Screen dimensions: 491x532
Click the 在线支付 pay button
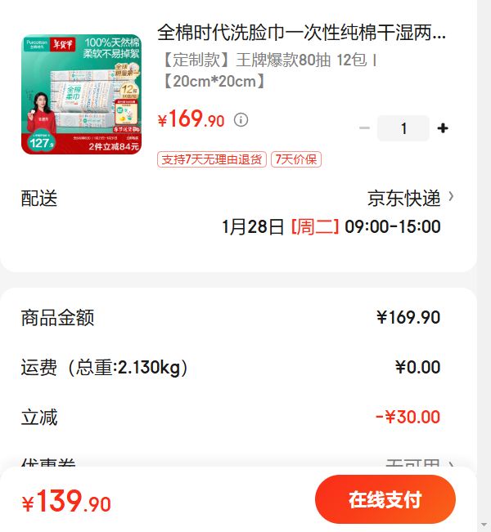coord(385,499)
